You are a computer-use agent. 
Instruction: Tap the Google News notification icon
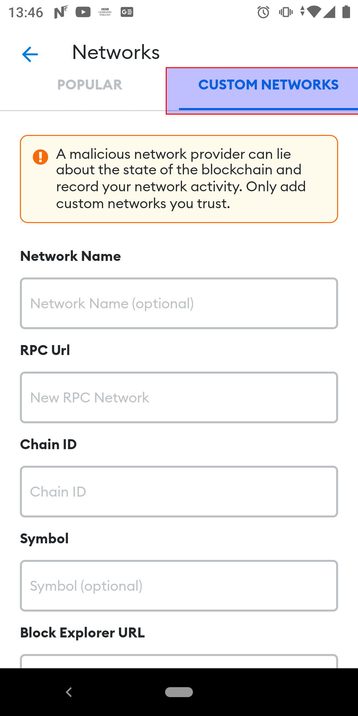[x=127, y=12]
